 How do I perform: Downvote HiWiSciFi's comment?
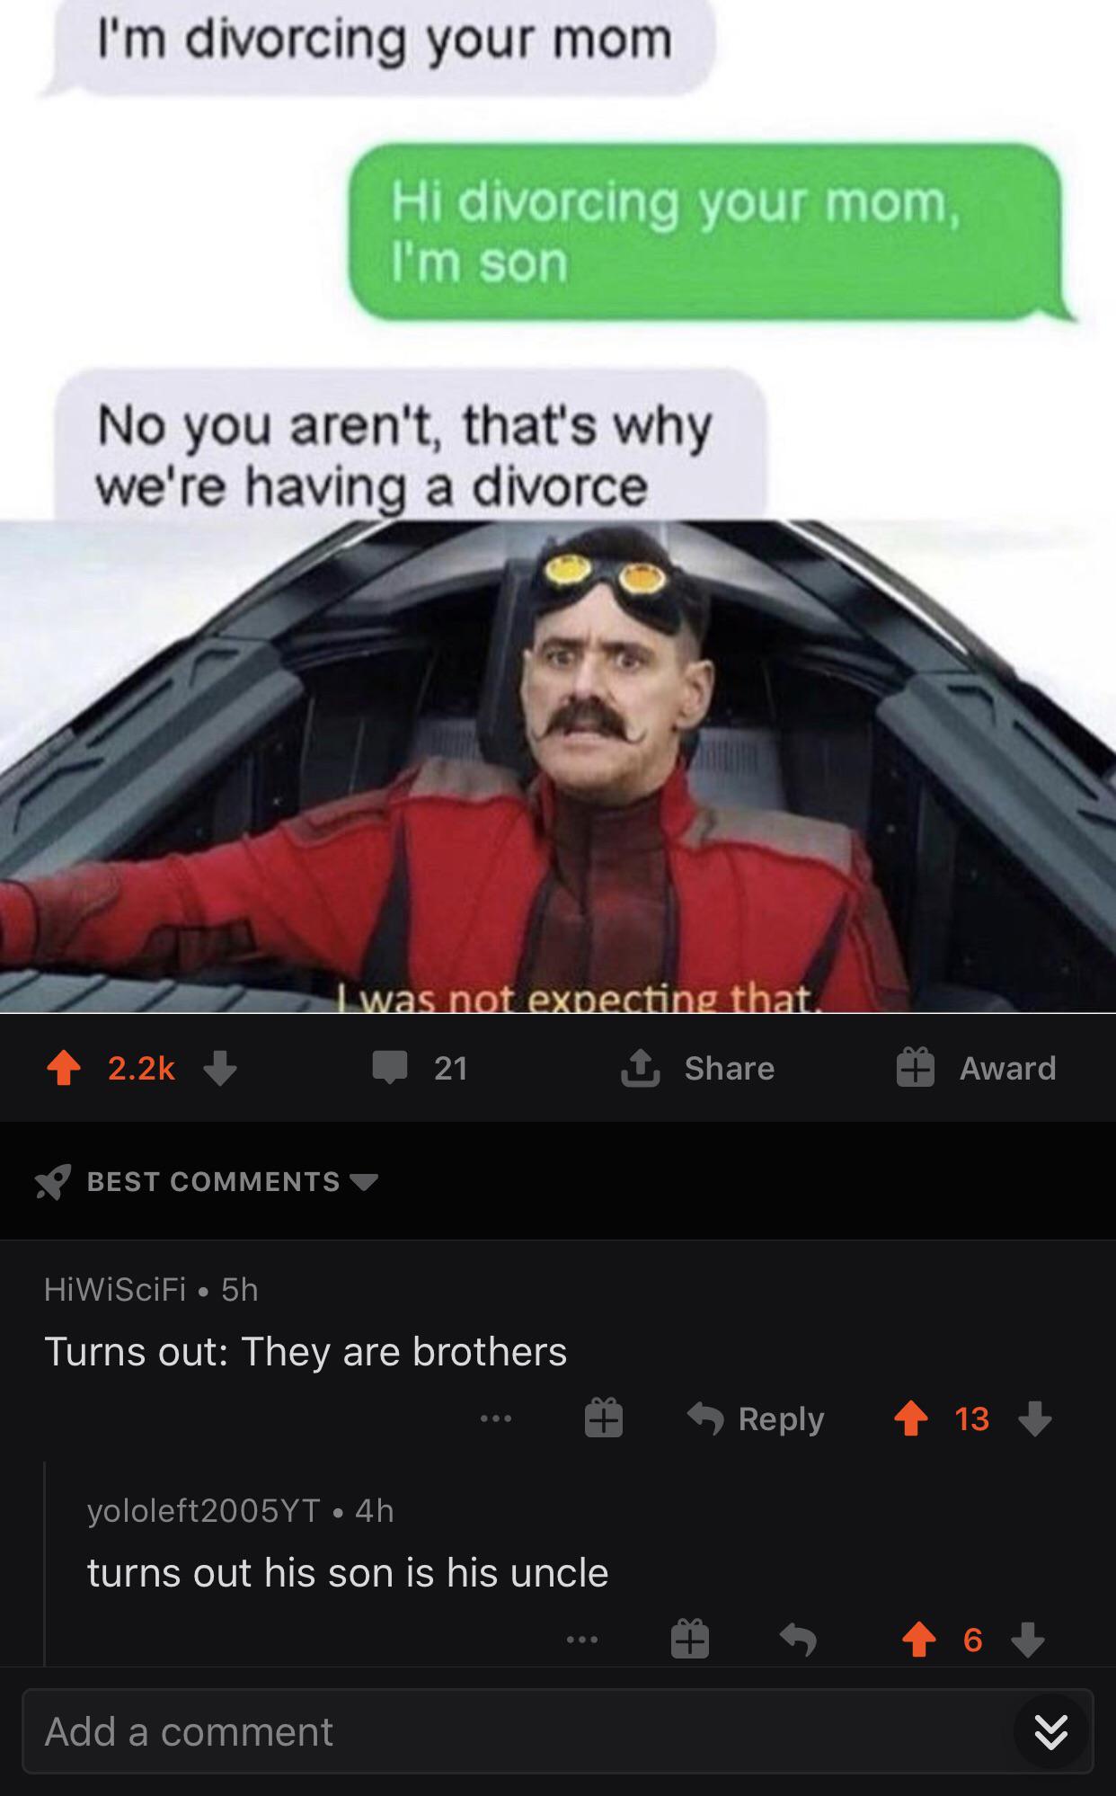click(1035, 1418)
